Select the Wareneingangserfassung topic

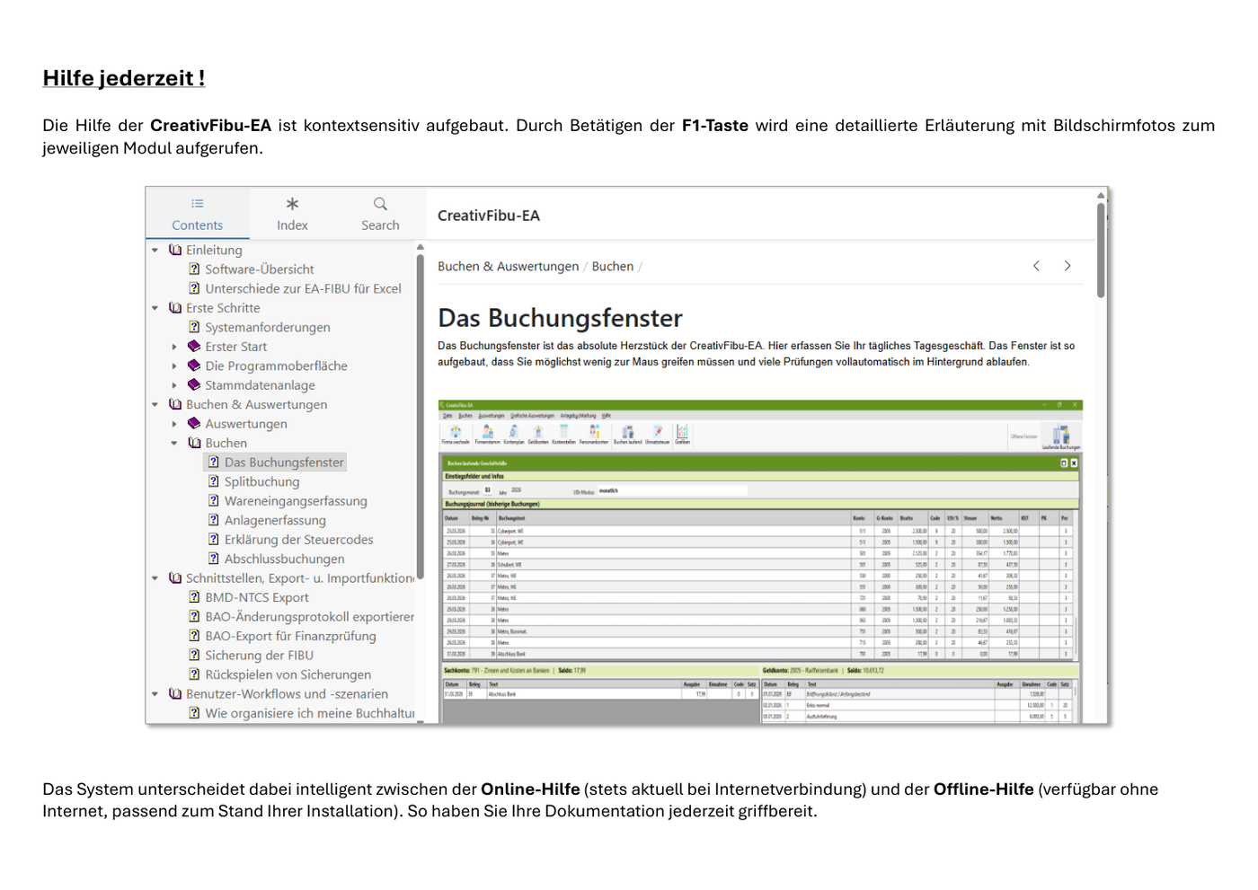(x=296, y=501)
